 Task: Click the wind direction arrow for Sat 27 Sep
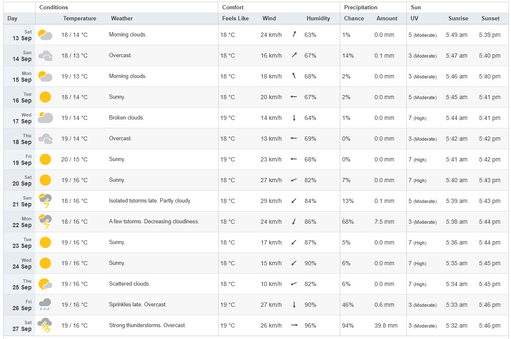point(294,325)
